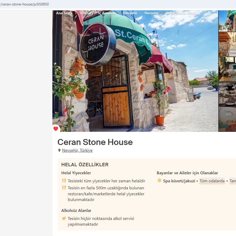The height and width of the screenshot is (236, 236).
Task: Click the location pin icon beside Nevşehir, Türkiye
Action: point(59,150)
